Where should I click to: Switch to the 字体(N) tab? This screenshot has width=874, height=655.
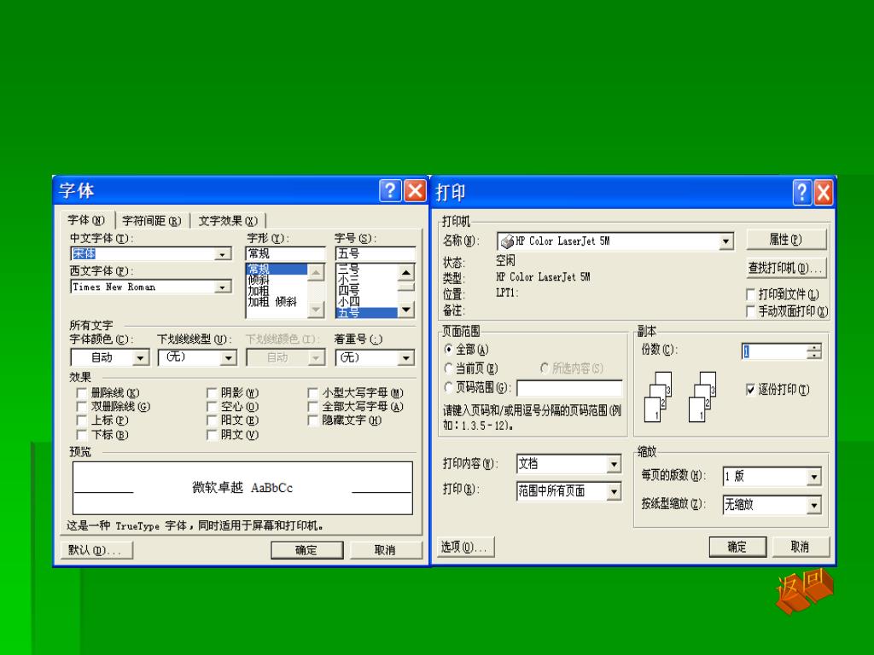coord(86,220)
